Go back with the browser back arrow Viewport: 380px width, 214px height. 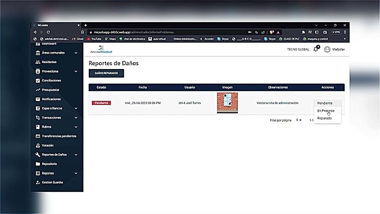35,32
